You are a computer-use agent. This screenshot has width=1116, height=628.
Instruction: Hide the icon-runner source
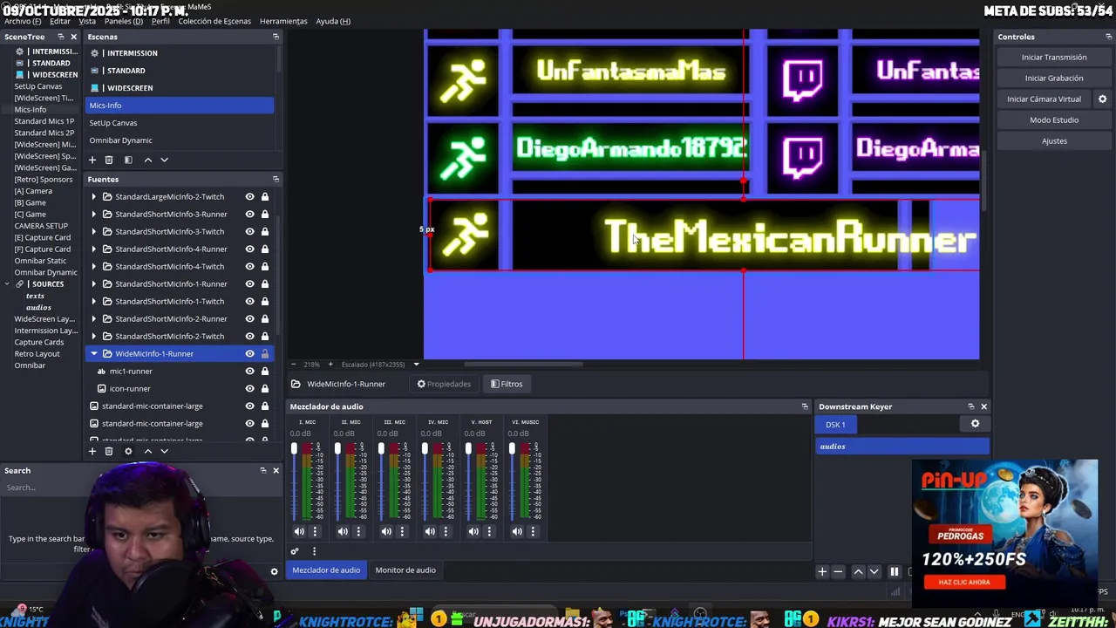249,388
